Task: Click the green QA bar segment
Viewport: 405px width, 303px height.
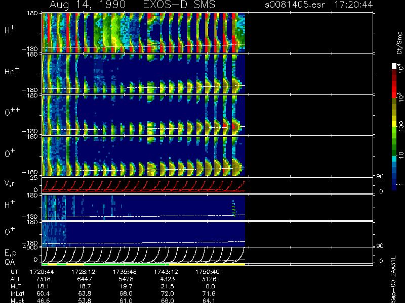Action: 126,264
